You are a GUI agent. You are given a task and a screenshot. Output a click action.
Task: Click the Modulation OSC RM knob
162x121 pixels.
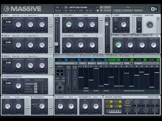pyautogui.click(x=18, y=86)
